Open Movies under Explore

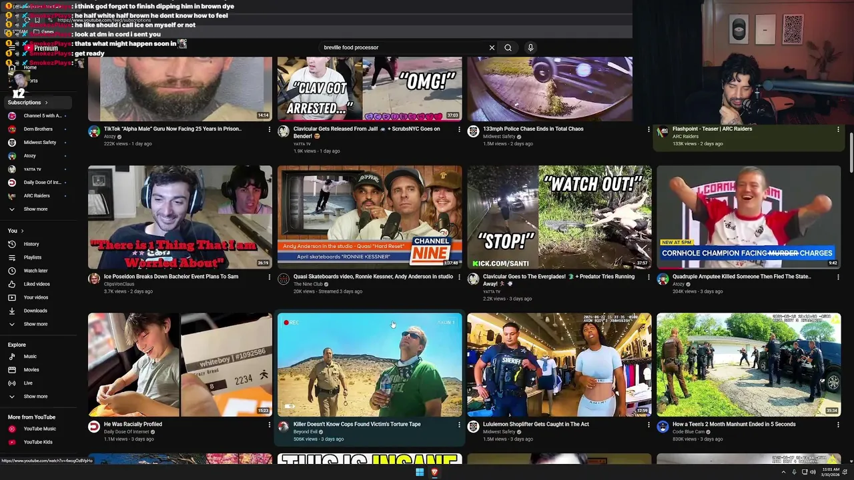(x=39, y=369)
